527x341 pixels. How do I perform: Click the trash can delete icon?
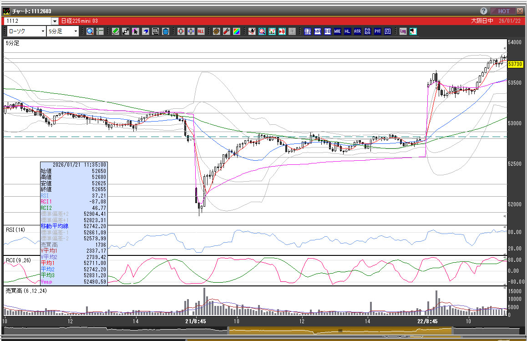point(166,31)
